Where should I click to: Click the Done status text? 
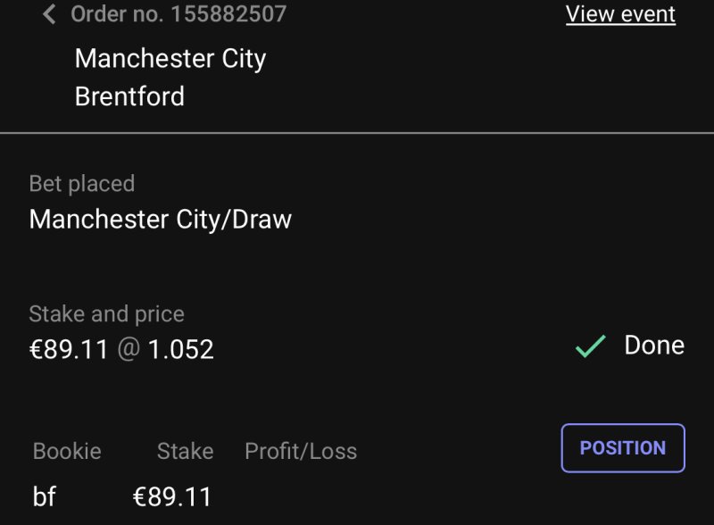coord(654,346)
